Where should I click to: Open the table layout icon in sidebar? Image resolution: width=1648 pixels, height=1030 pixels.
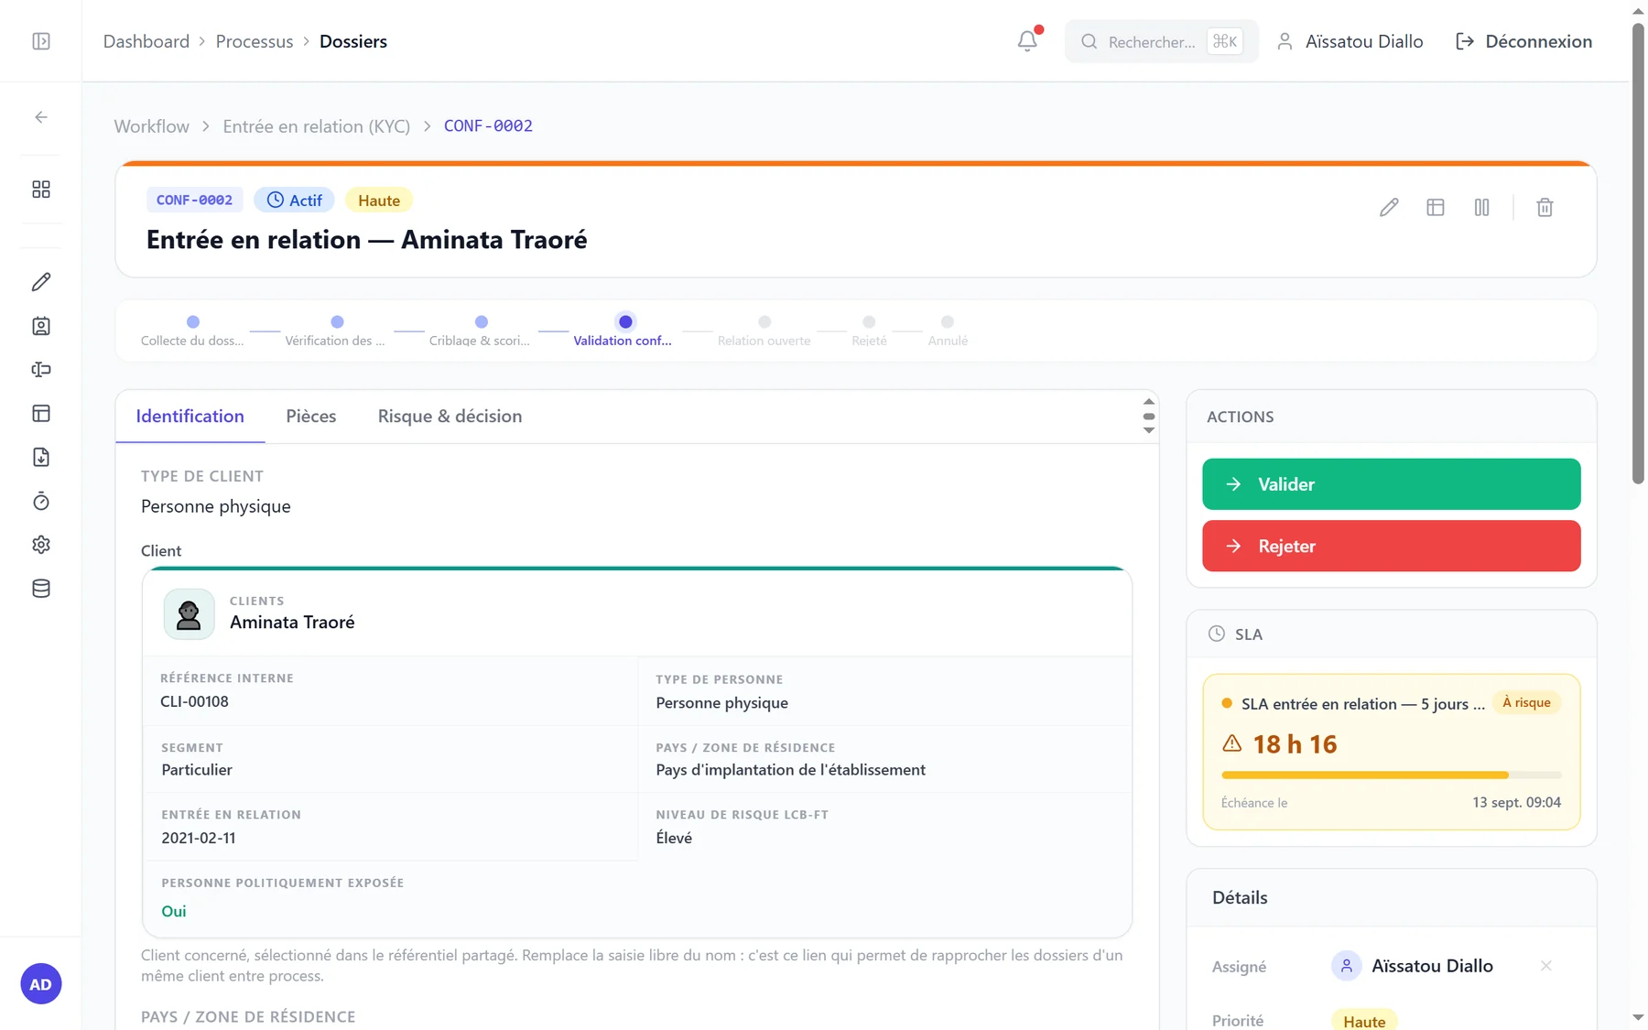pos(41,414)
